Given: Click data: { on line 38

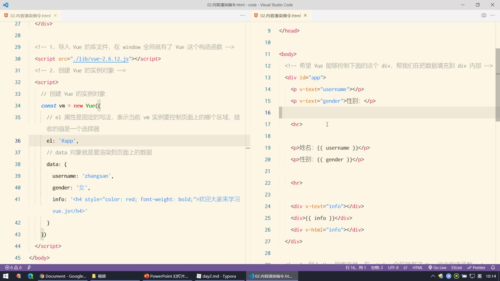Looking at the screenshot, I should tap(57, 164).
